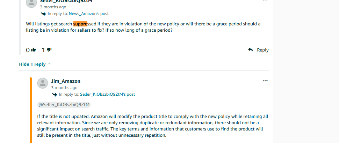Click reply arrow icon beside News_Amazon's post

pyautogui.click(x=43, y=14)
